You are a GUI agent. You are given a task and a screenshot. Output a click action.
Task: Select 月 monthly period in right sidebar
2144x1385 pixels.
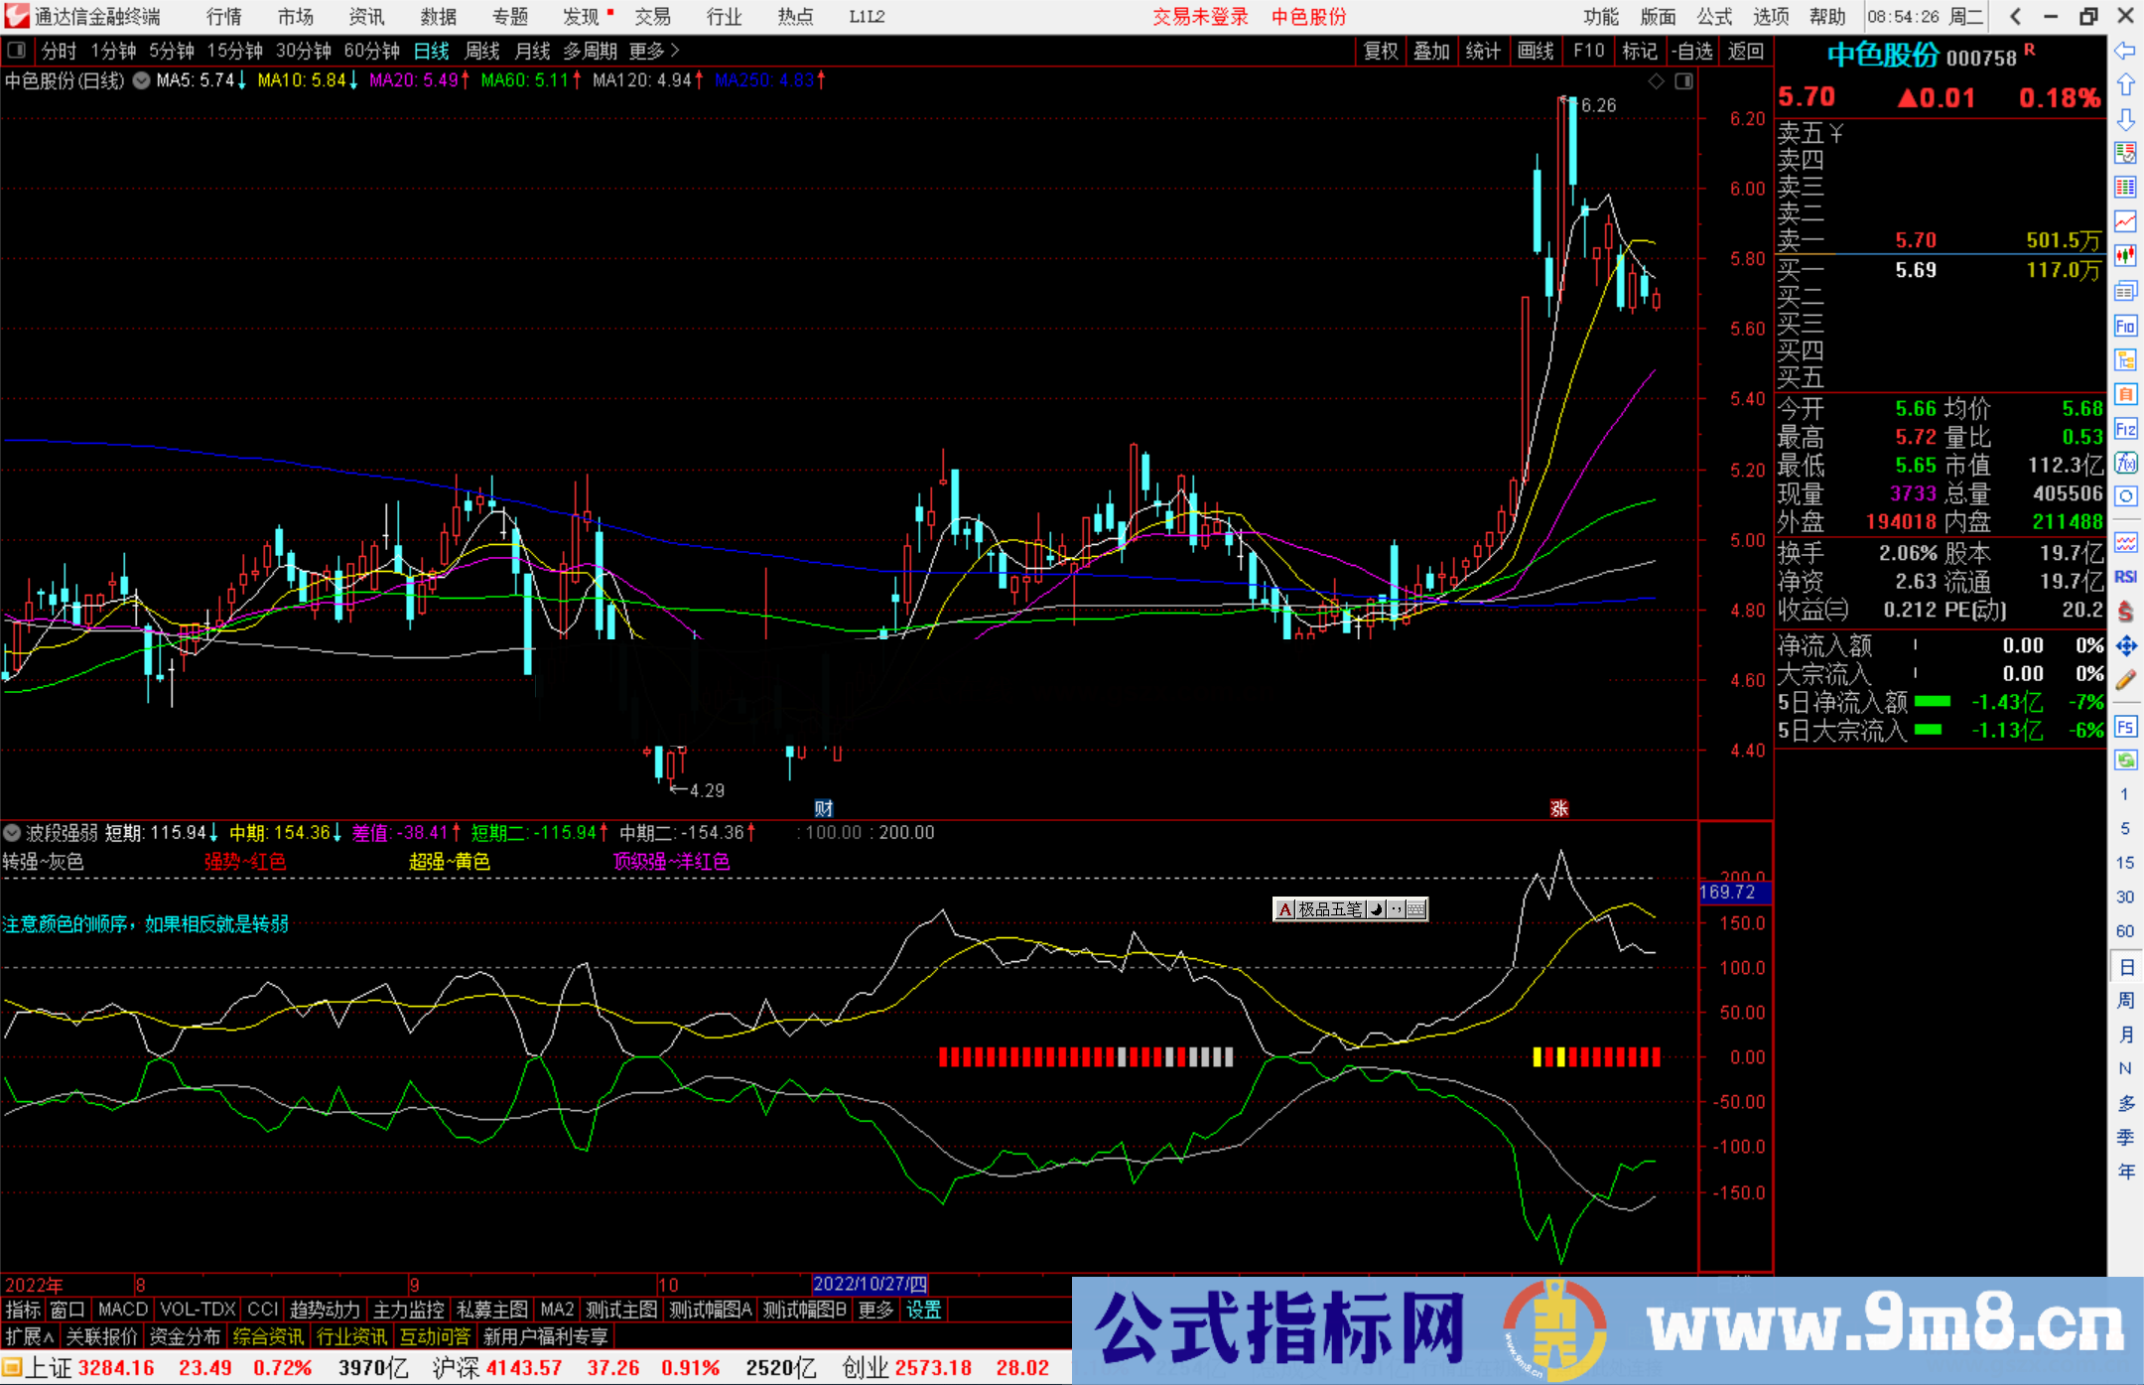(2125, 1035)
